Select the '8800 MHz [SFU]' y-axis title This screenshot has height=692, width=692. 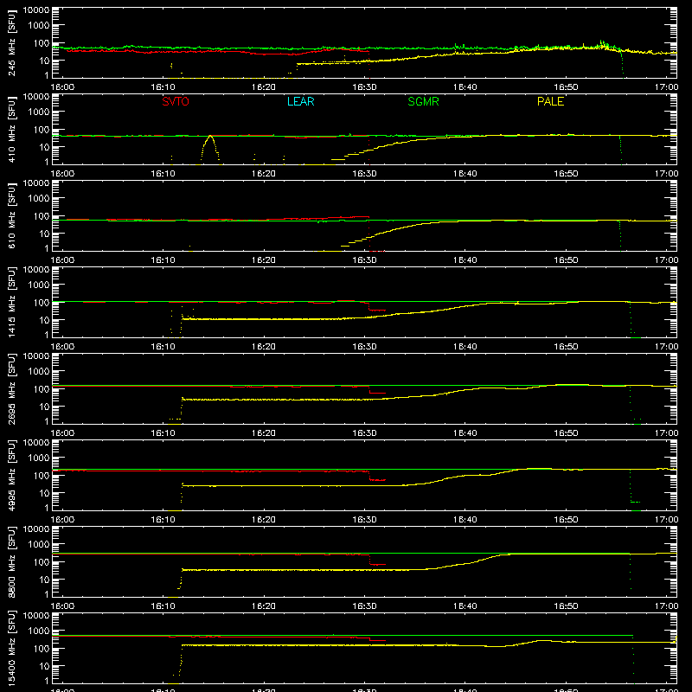[11, 561]
